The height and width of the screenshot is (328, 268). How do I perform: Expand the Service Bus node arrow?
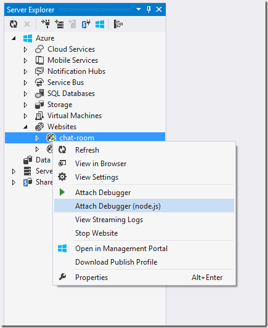(x=25, y=82)
